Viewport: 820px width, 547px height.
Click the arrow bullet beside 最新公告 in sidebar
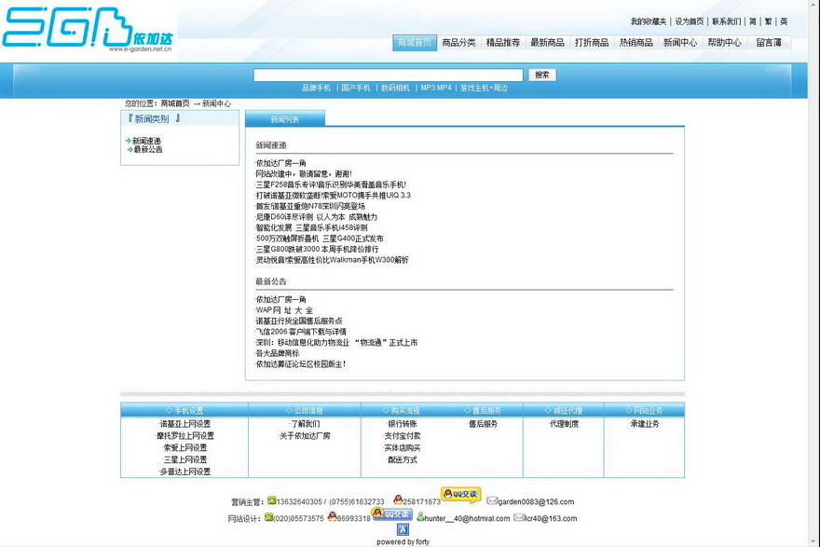(130, 149)
